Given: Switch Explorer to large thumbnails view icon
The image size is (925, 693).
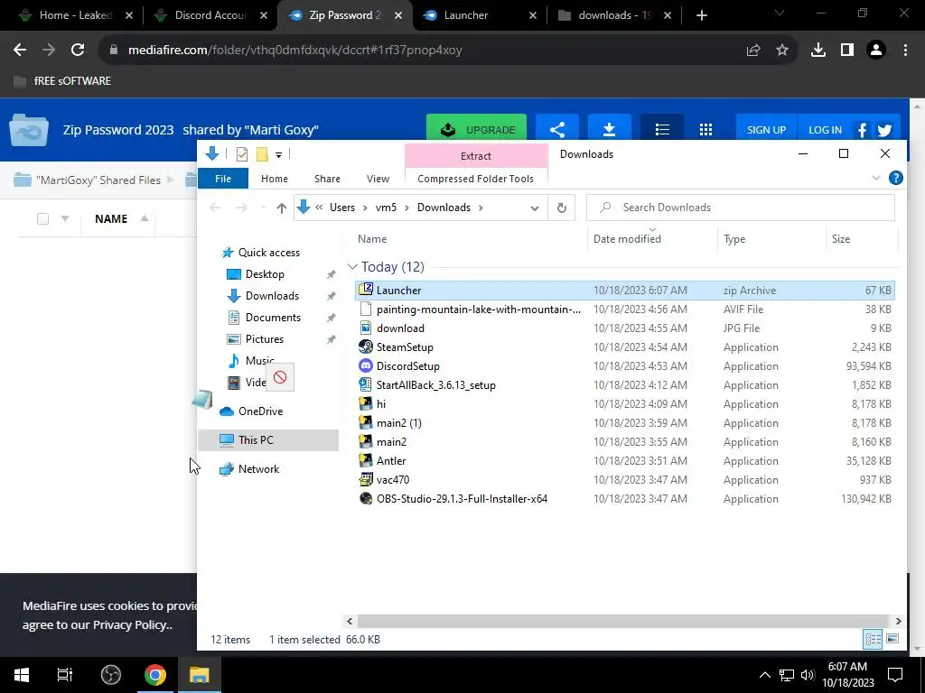Looking at the screenshot, I should tap(892, 639).
